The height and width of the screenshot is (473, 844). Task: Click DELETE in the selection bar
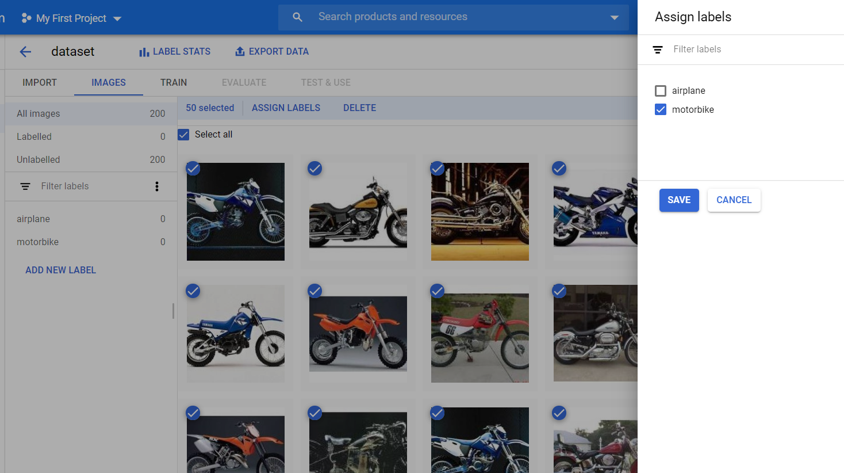click(360, 108)
